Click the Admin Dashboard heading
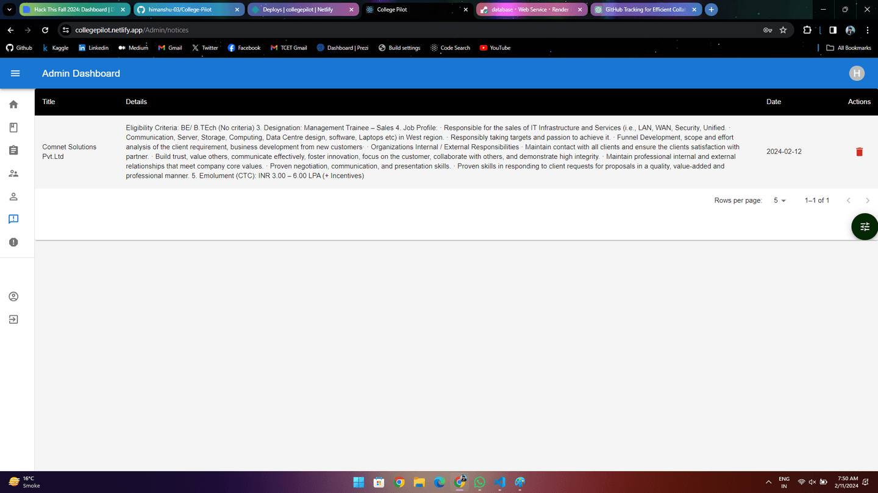 tap(81, 74)
